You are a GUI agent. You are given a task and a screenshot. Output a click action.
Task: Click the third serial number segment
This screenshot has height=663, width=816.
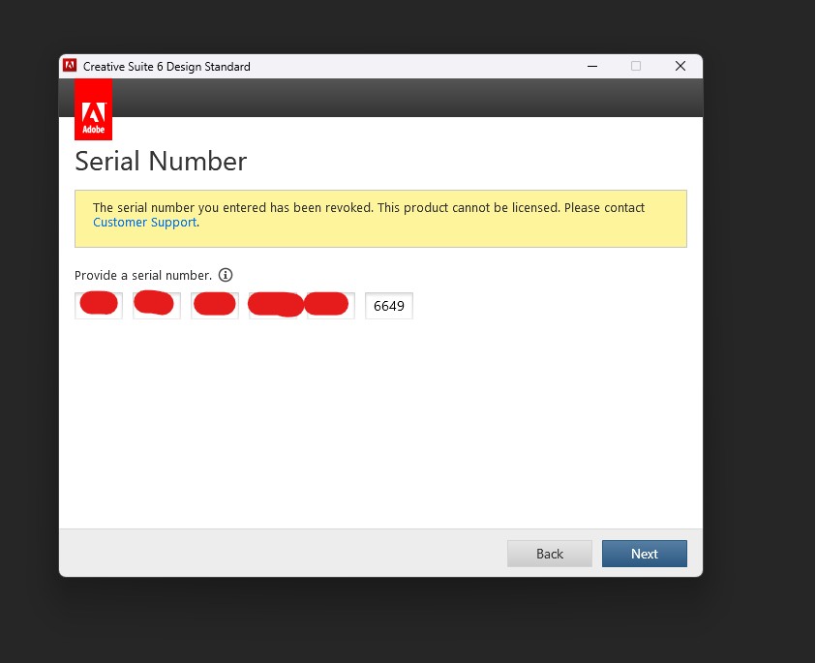coord(214,305)
